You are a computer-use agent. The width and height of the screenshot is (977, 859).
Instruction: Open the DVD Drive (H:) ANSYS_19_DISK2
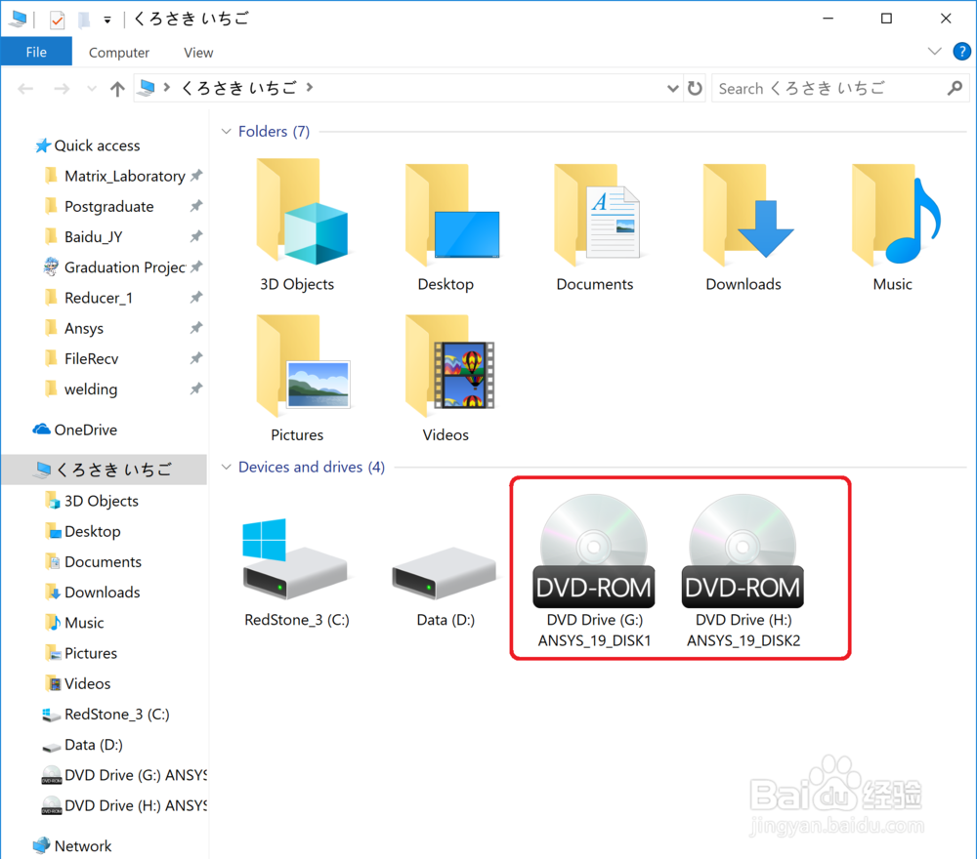pyautogui.click(x=742, y=547)
